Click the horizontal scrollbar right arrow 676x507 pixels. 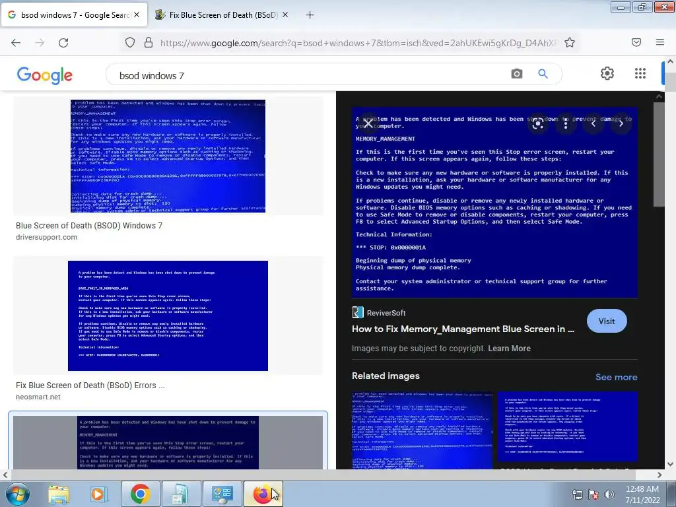[659, 475]
